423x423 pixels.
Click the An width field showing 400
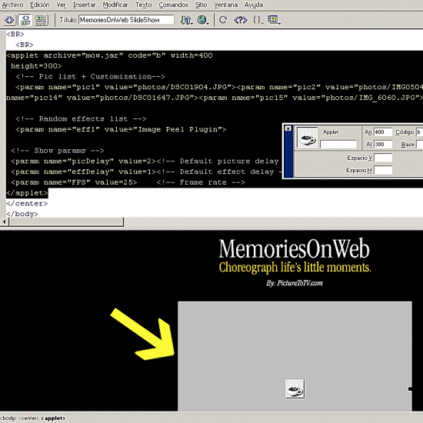pos(383,132)
